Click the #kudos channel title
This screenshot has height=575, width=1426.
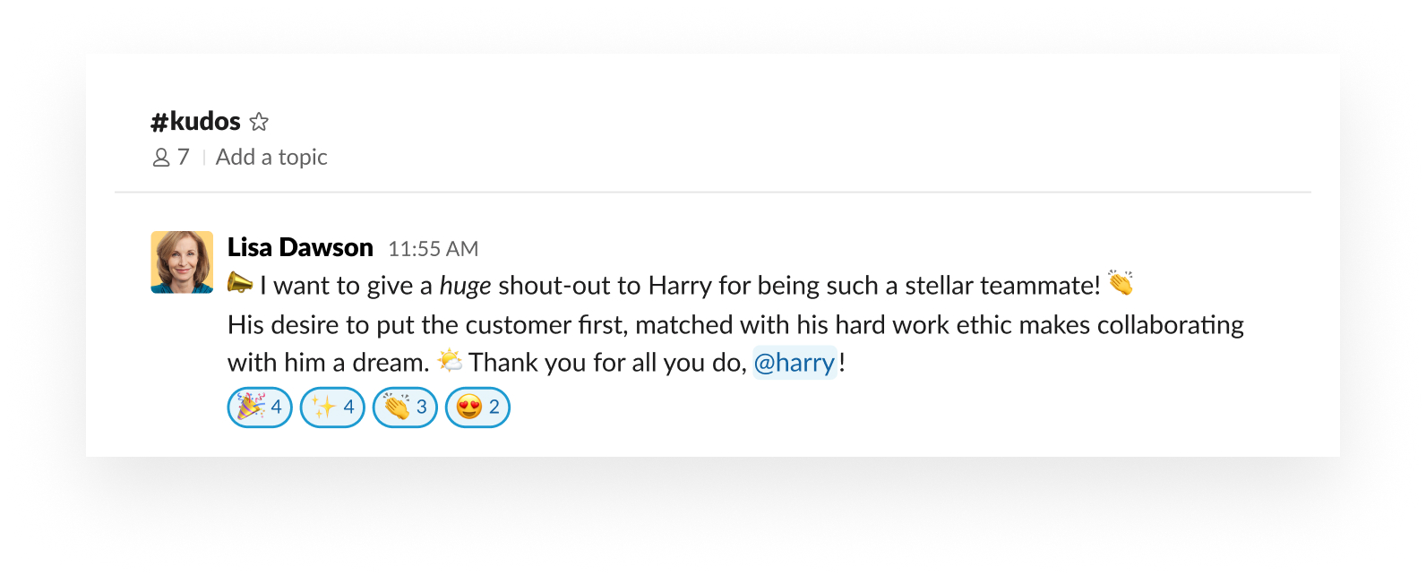[195, 121]
